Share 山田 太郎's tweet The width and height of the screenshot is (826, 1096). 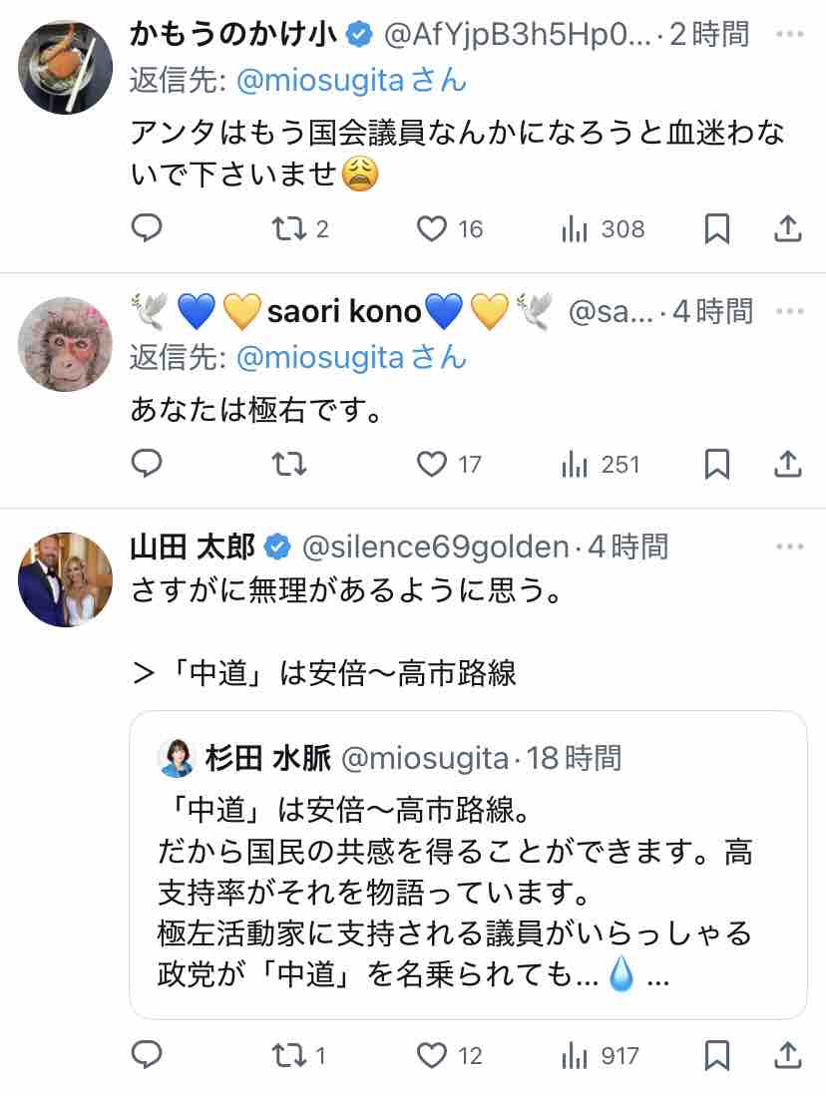click(788, 1054)
